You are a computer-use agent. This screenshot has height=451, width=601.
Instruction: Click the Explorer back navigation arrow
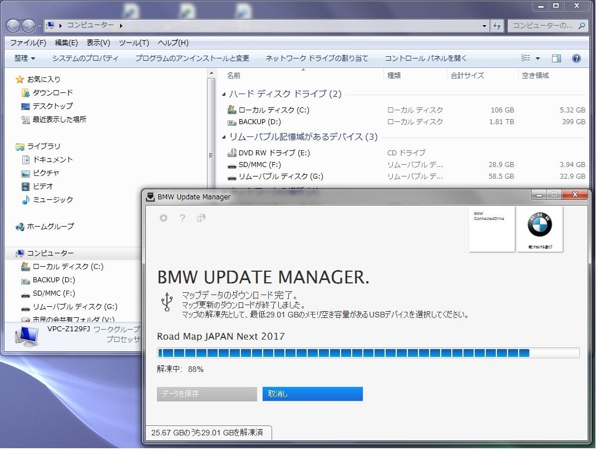click(13, 26)
